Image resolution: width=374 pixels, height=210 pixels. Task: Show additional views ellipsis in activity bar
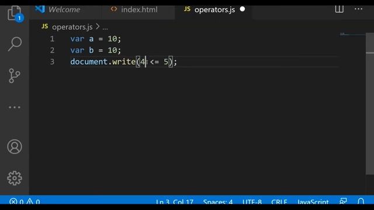(x=15, y=107)
